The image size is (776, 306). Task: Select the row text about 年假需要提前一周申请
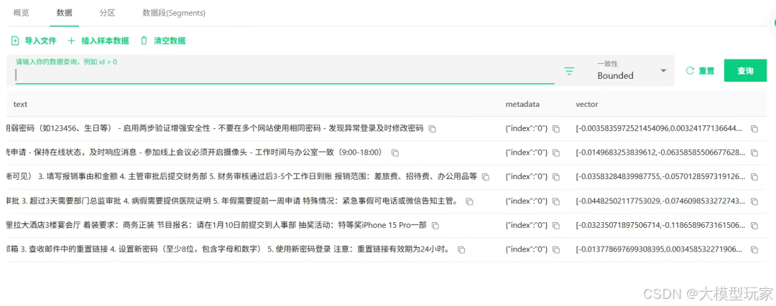pos(233,201)
